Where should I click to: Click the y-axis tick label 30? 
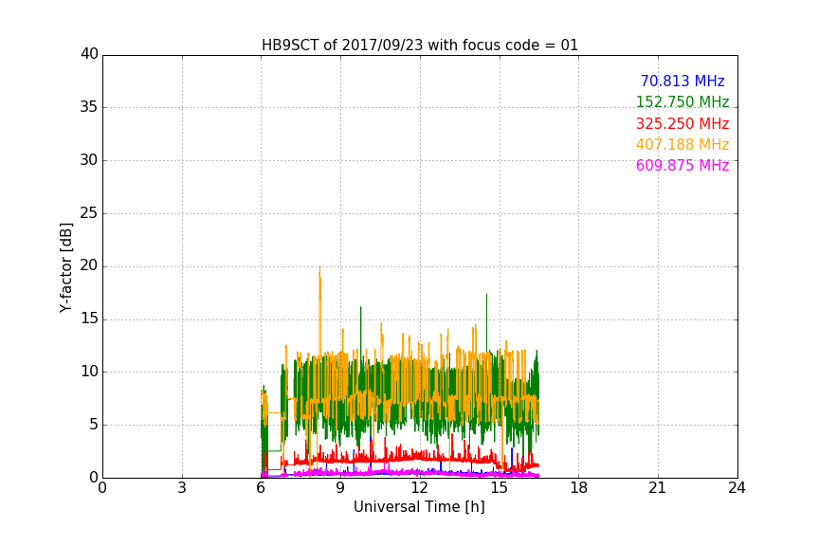89,160
